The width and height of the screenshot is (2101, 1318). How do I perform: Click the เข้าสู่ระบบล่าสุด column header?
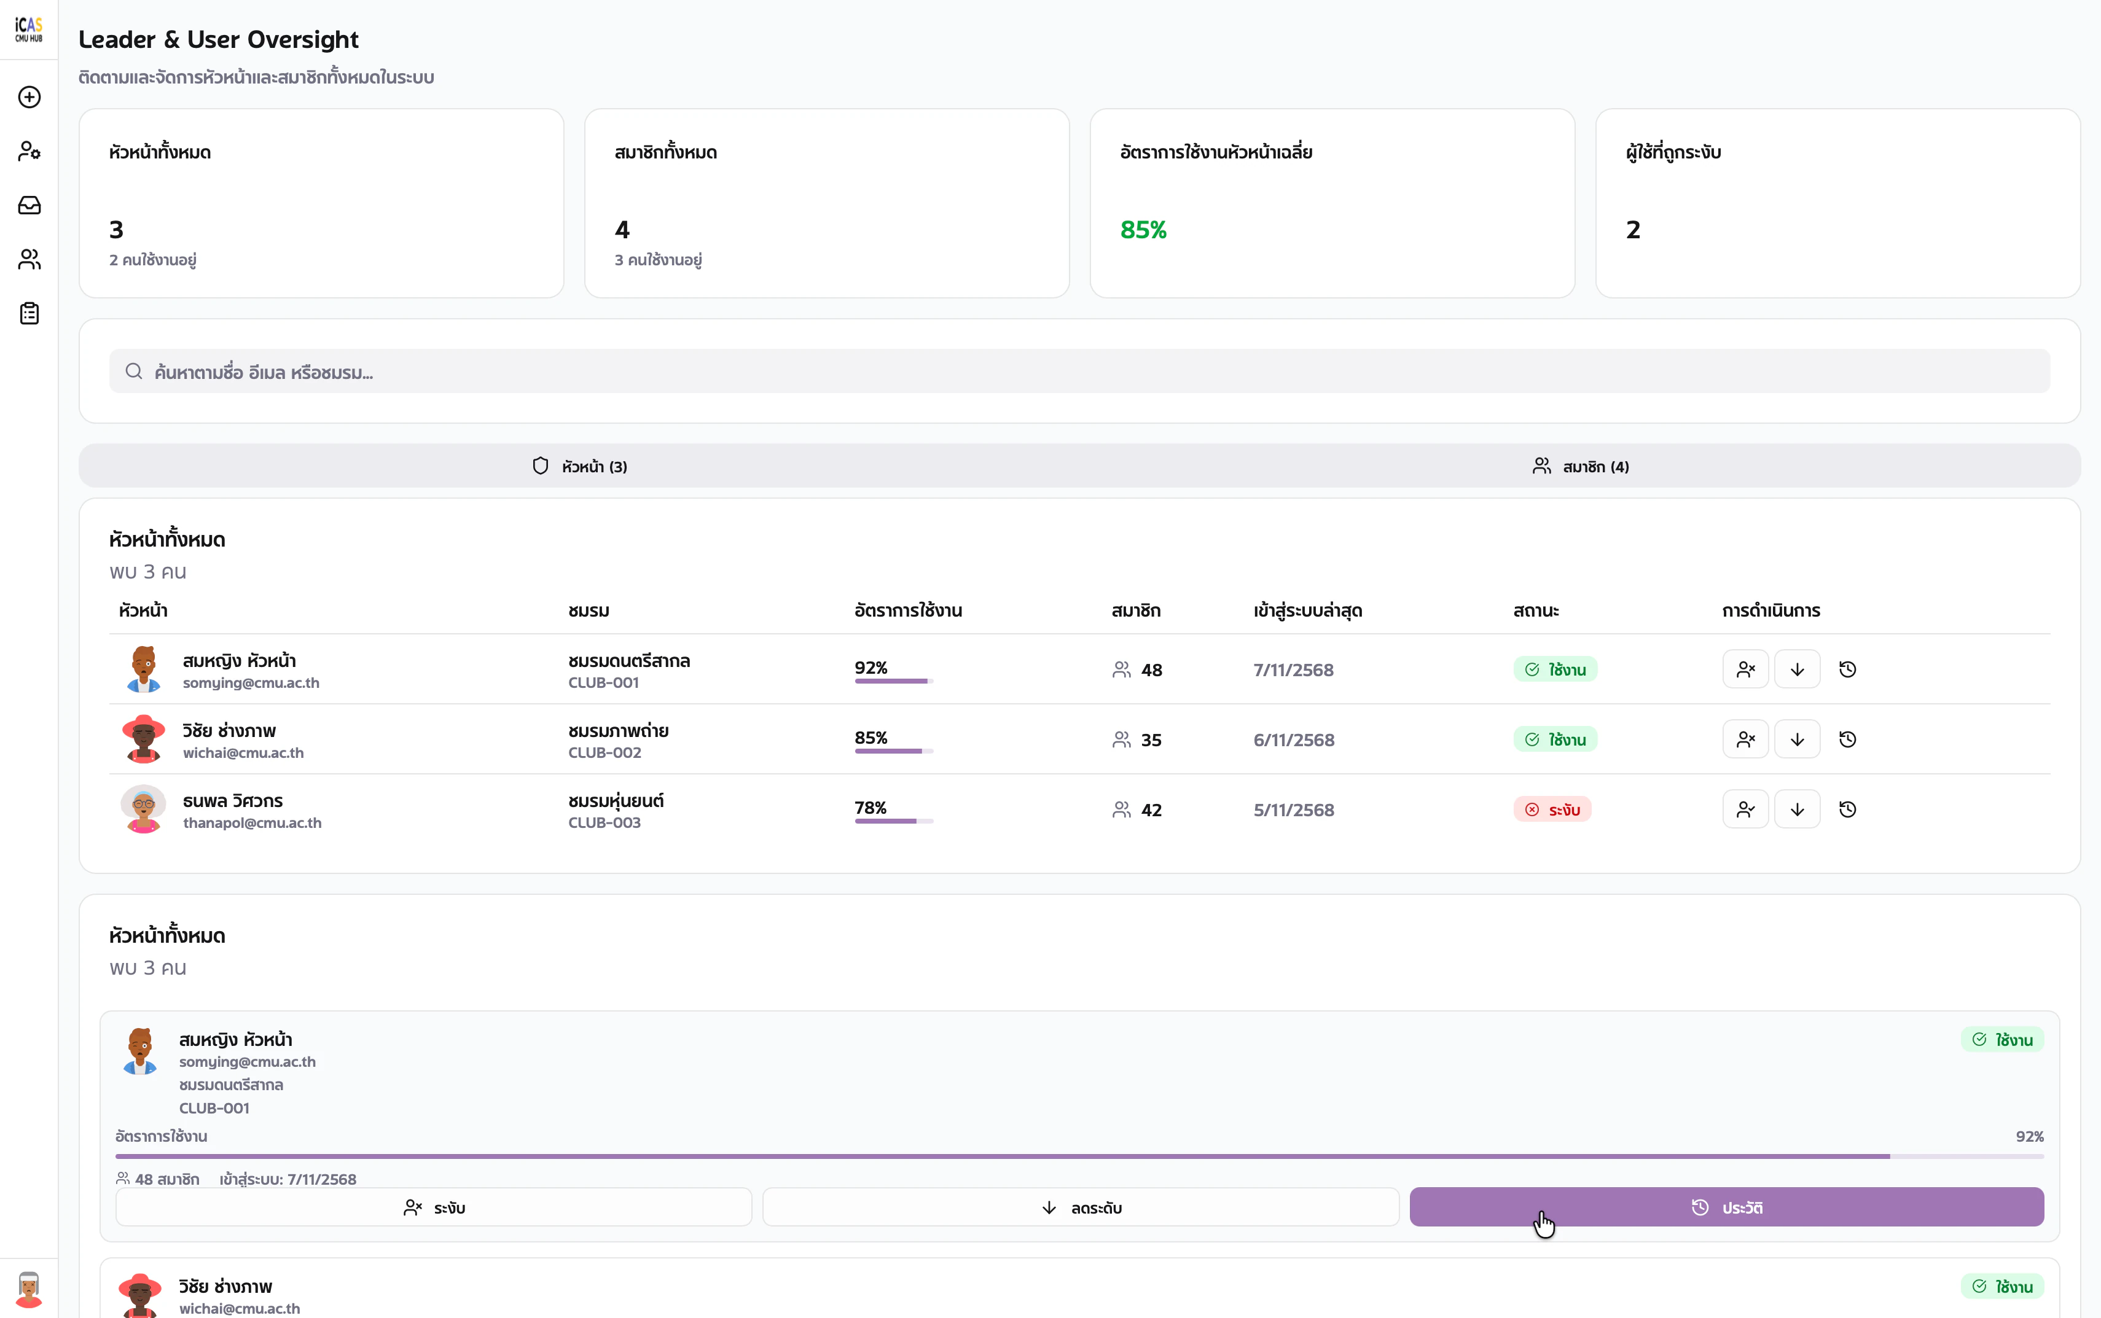[x=1308, y=610]
